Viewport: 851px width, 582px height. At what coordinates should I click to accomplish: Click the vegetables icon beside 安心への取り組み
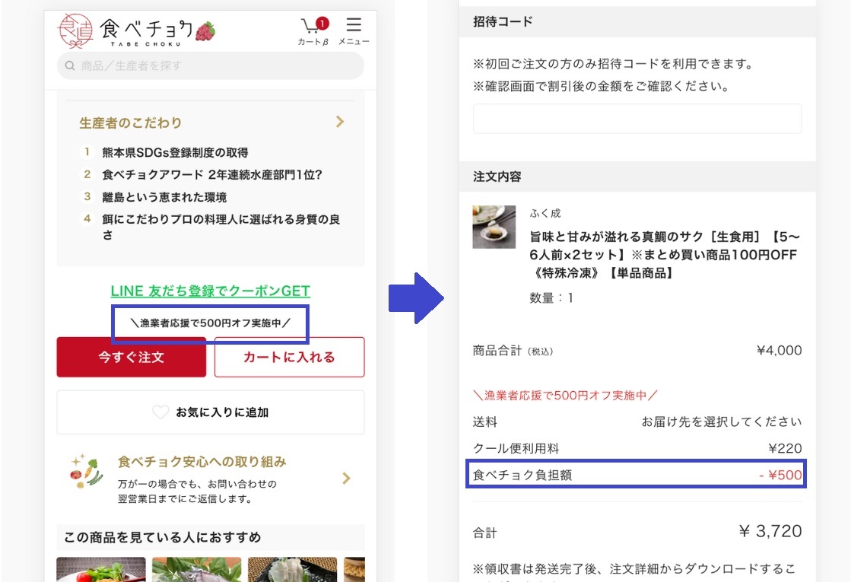tap(86, 471)
